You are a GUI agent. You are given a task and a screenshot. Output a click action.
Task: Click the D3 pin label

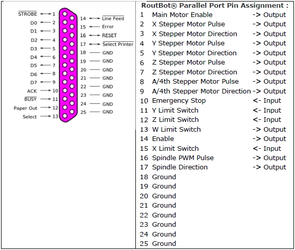click(34, 49)
